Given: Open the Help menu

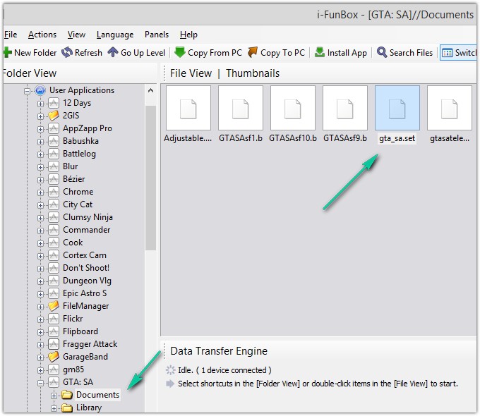Looking at the screenshot, I should (188, 35).
